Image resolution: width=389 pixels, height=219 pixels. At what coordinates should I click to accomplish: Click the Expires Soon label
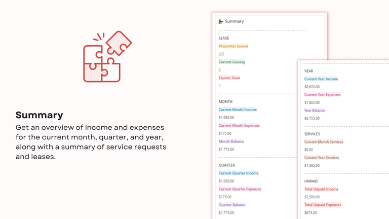[x=229, y=78]
